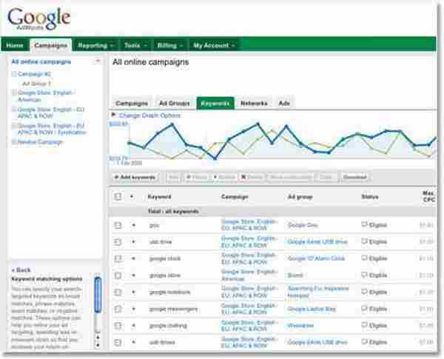
Task: Switch to the Networks tab
Action: coord(254,103)
